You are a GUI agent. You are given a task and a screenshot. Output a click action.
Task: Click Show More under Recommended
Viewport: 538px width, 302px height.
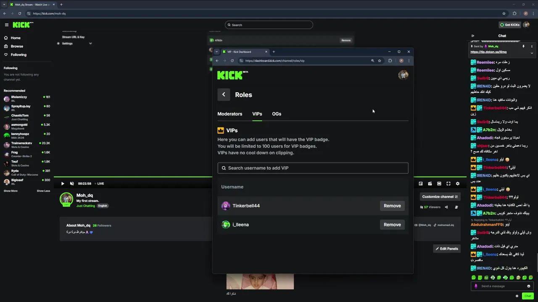coord(11,191)
